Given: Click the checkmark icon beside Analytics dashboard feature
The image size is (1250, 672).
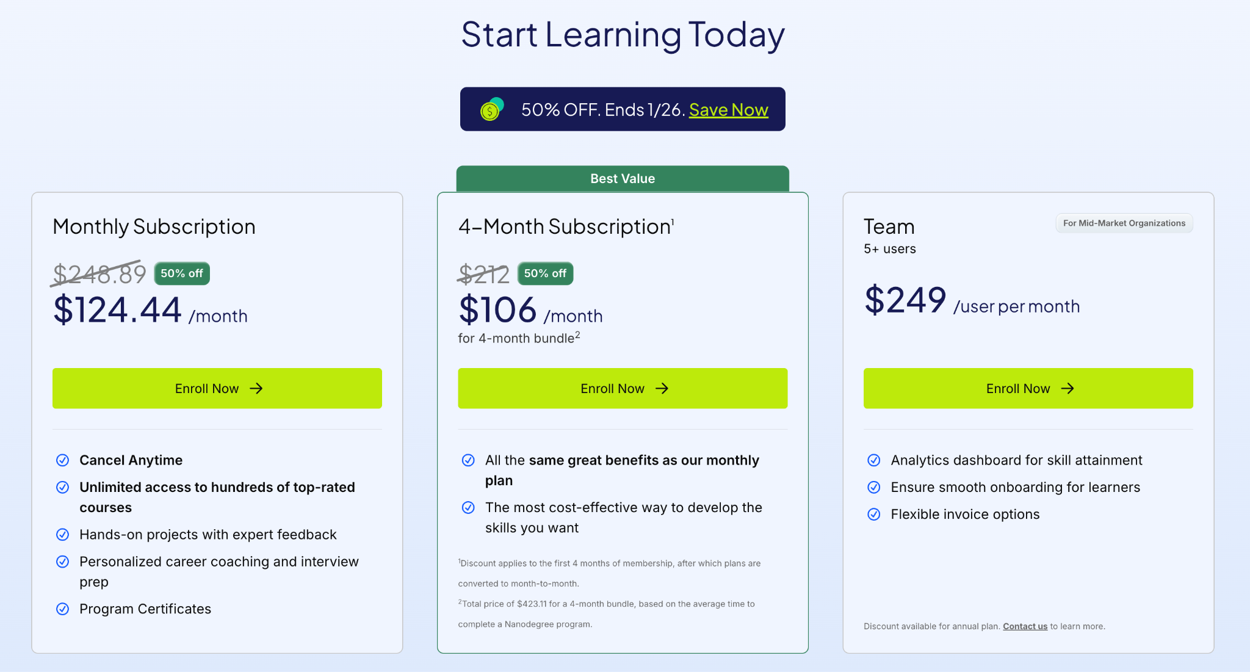Looking at the screenshot, I should (x=874, y=460).
